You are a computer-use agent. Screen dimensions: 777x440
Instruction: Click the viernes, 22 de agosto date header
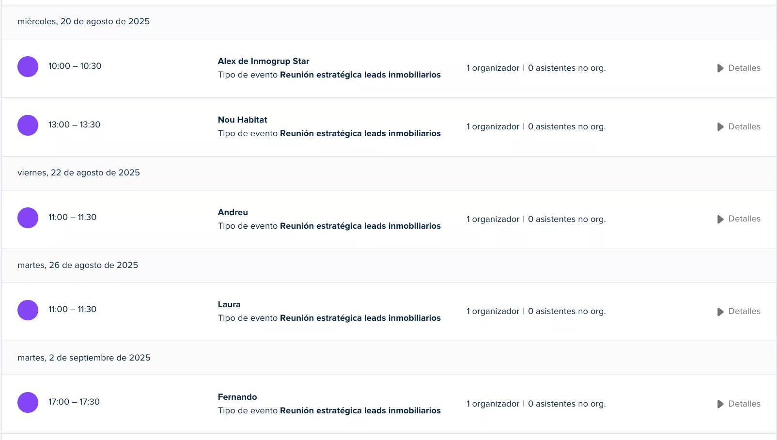click(78, 173)
